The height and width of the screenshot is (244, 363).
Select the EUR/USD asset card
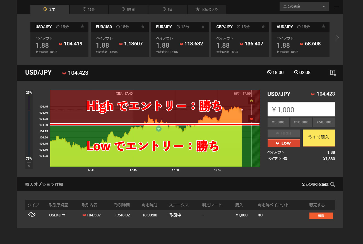click(120, 40)
